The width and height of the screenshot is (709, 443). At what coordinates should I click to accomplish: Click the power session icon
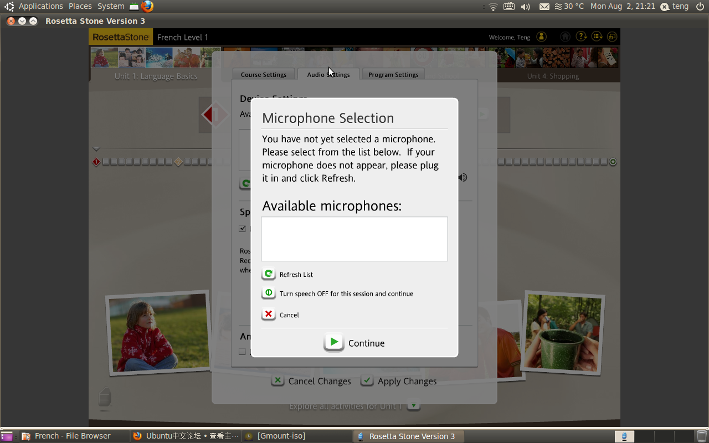point(700,7)
